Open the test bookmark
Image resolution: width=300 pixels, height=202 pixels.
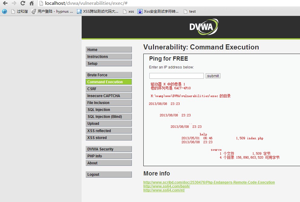coord(190,11)
